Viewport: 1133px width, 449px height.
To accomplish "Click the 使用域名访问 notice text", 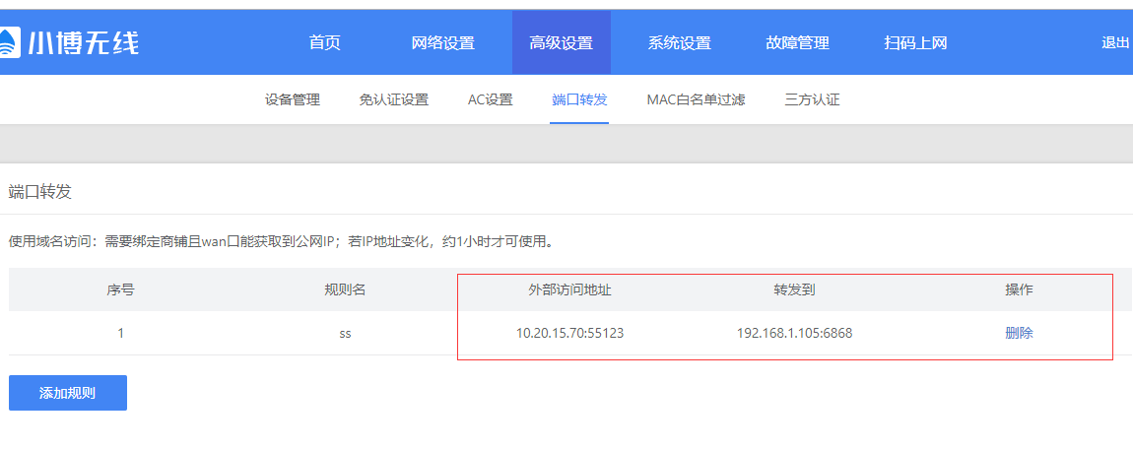I will coord(281,241).
